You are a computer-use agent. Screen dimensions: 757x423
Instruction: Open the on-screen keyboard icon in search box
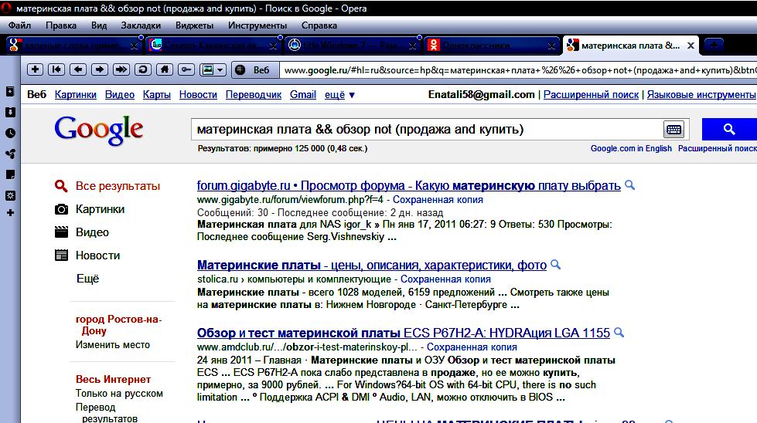pos(673,129)
